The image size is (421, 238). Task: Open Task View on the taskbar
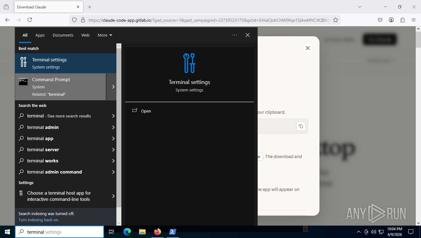(111, 232)
